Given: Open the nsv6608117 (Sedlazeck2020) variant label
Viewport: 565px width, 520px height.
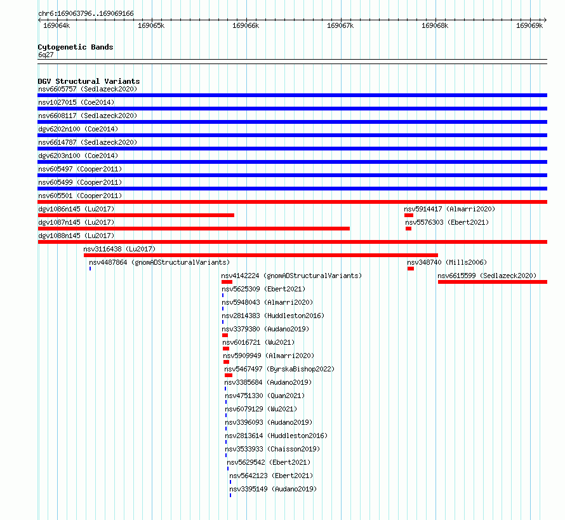Looking at the screenshot, I should 88,116.
